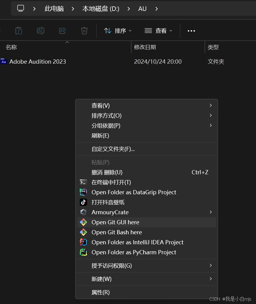The width and height of the screenshot is (256, 304).
Task: Click the paste clipboard toolbar icon
Action: [19, 31]
